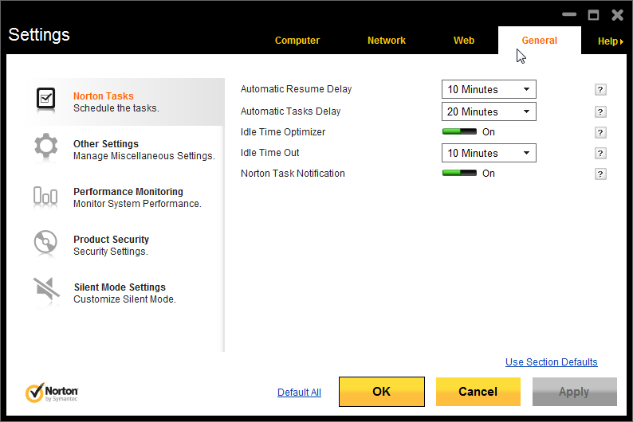Click 'Schedule the tasks.' description
Screen dimensions: 633x422
(x=116, y=108)
